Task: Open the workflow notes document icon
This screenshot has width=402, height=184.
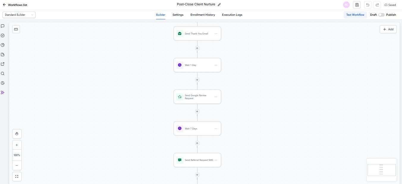Action: pos(357,5)
